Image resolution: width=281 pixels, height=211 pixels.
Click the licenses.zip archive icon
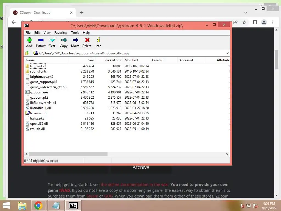coord(27,113)
